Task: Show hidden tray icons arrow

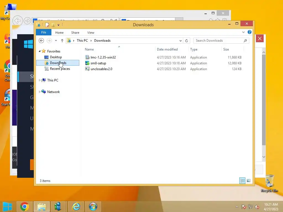Action: pyautogui.click(x=237, y=207)
